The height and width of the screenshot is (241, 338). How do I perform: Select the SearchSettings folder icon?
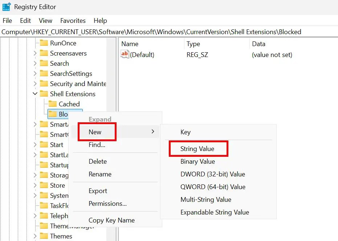pyautogui.click(x=44, y=74)
